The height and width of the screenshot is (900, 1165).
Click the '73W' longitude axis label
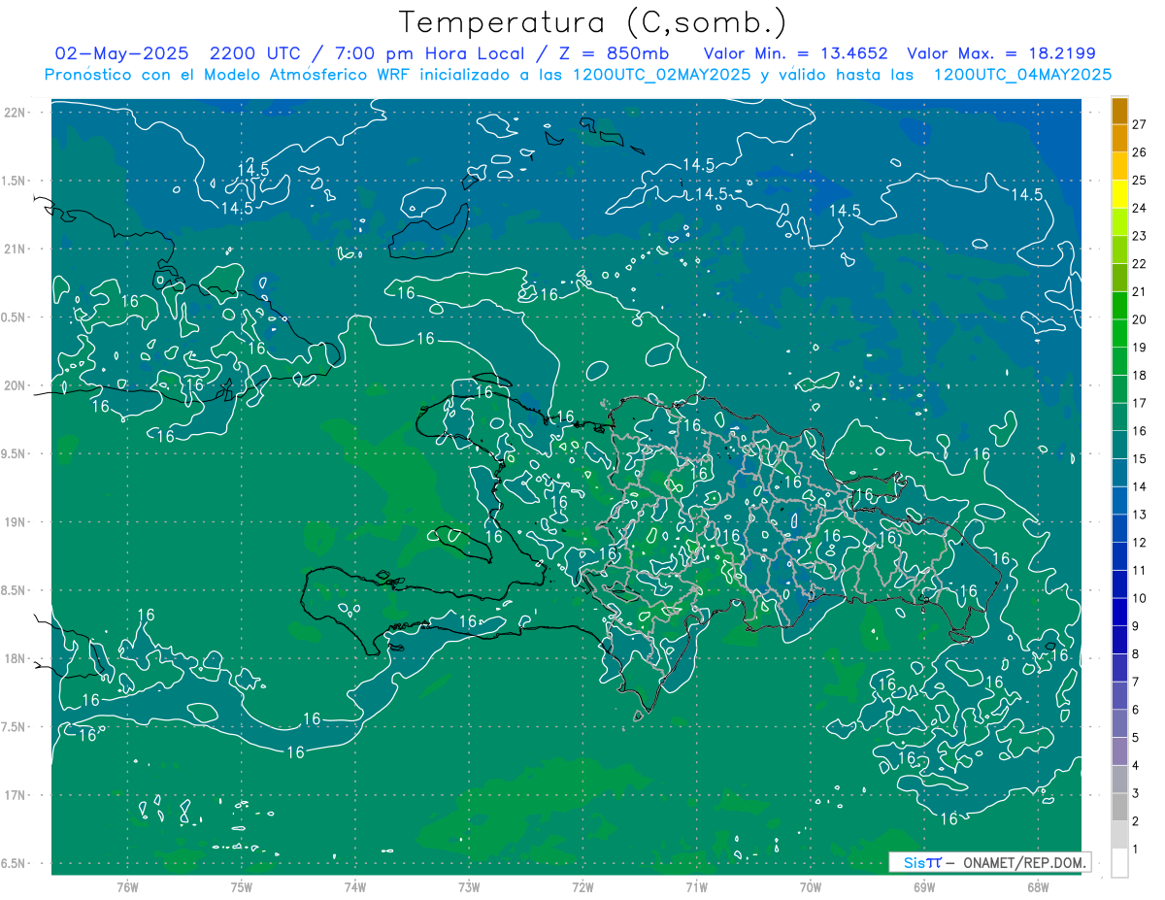[x=469, y=887]
